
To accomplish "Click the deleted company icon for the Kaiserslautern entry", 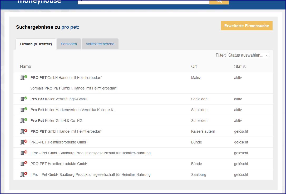I will [x=24, y=131].
